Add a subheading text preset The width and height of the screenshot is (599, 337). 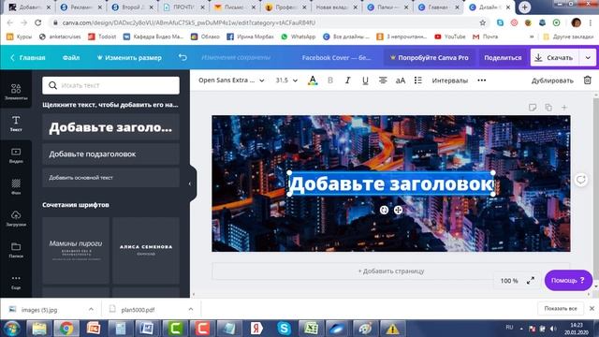point(110,154)
